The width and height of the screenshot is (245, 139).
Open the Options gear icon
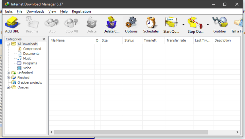coord(131,23)
